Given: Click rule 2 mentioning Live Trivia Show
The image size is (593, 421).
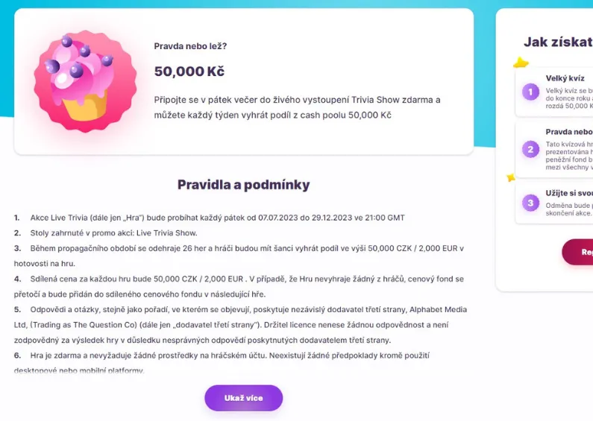Looking at the screenshot, I should pos(105,232).
